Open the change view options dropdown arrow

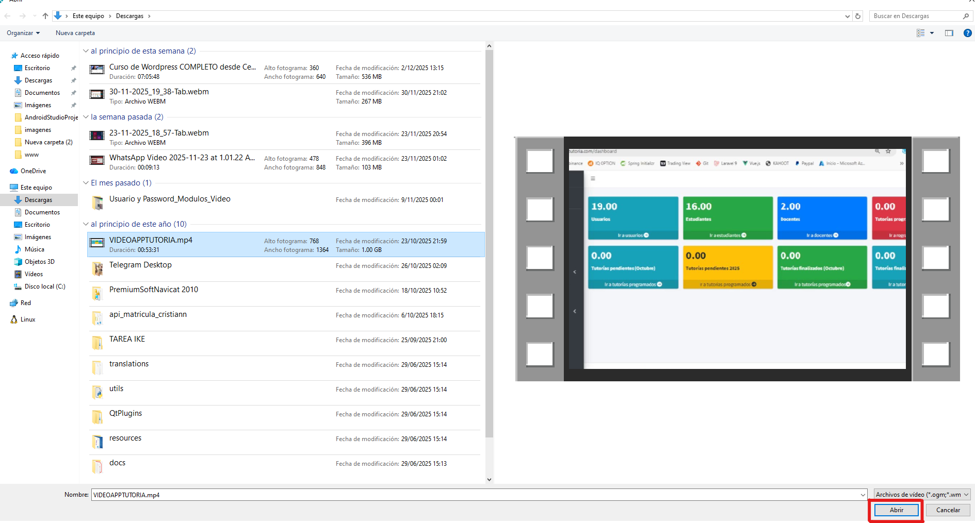(x=932, y=33)
